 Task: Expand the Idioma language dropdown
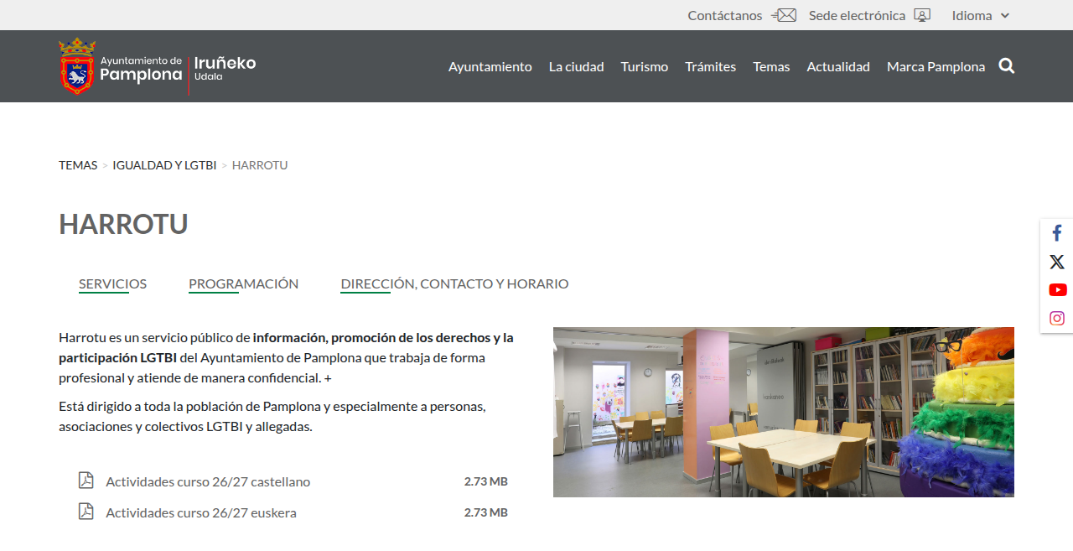[981, 15]
